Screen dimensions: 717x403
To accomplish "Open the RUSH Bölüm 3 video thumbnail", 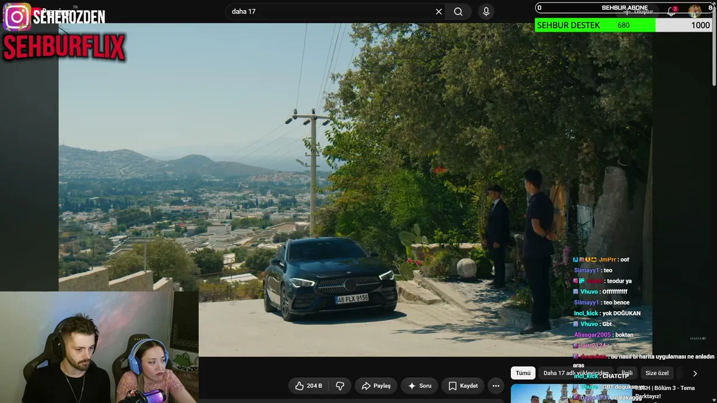I will pos(570,393).
